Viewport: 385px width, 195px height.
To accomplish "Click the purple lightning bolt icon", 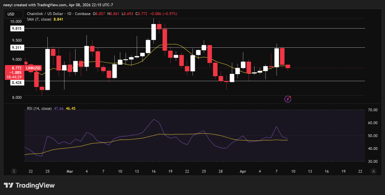I will click(288, 99).
